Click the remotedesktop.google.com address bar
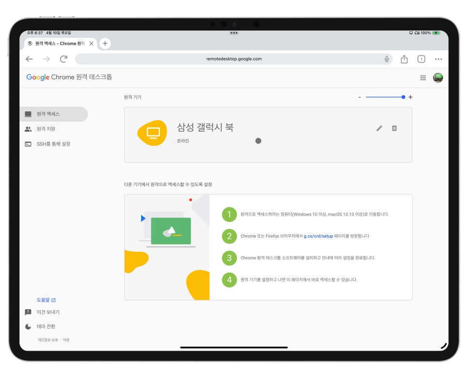468x380 pixels. pos(234,59)
